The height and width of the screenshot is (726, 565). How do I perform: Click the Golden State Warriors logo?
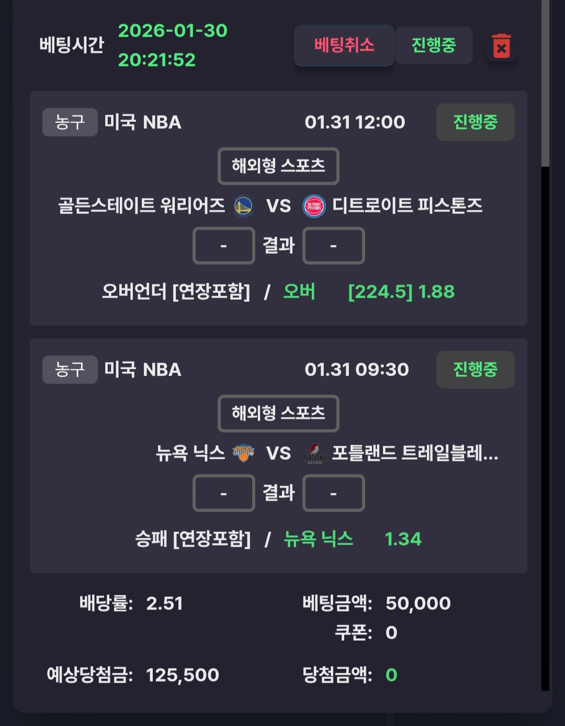point(243,206)
